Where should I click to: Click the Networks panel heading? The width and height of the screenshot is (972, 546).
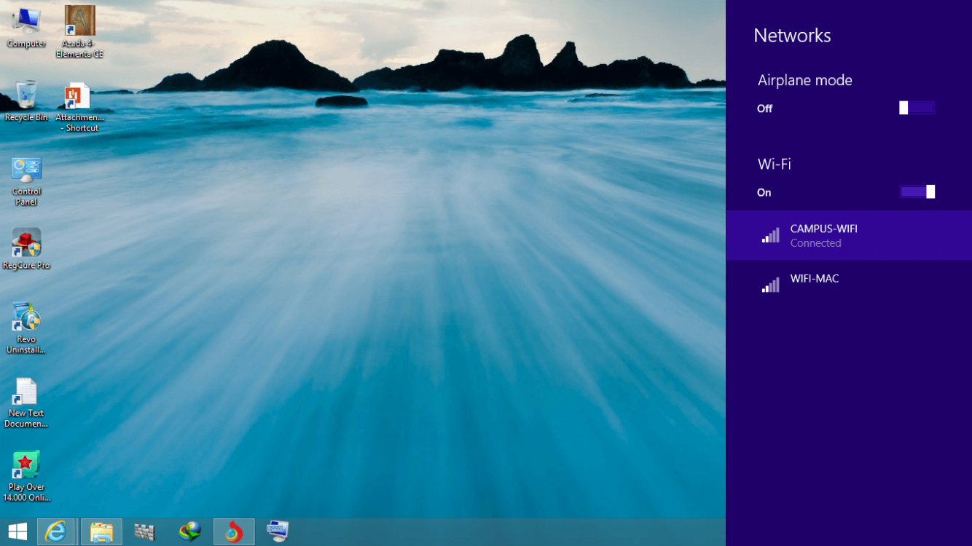coord(792,36)
